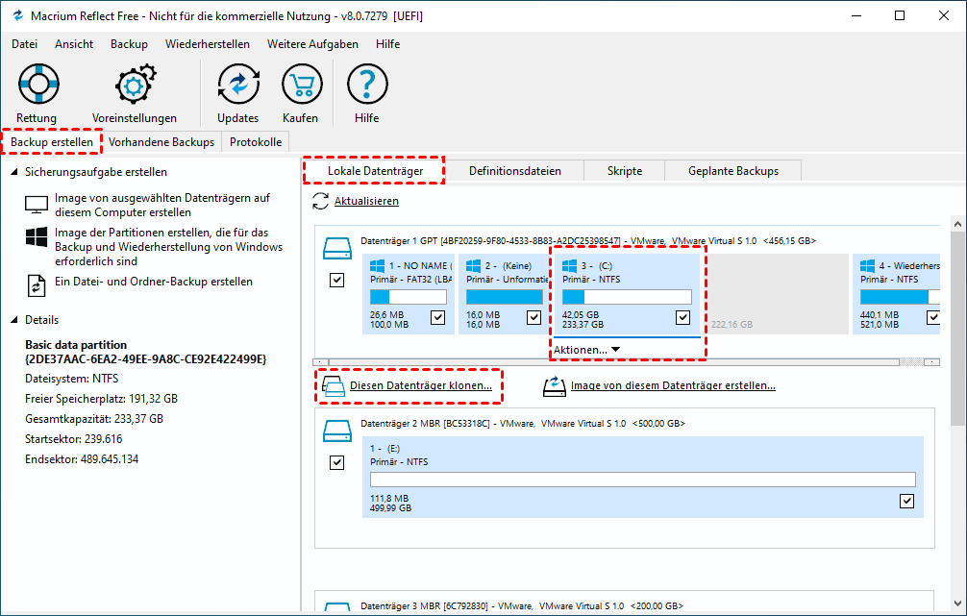
Task: Open the Backup menu
Action: [x=130, y=44]
